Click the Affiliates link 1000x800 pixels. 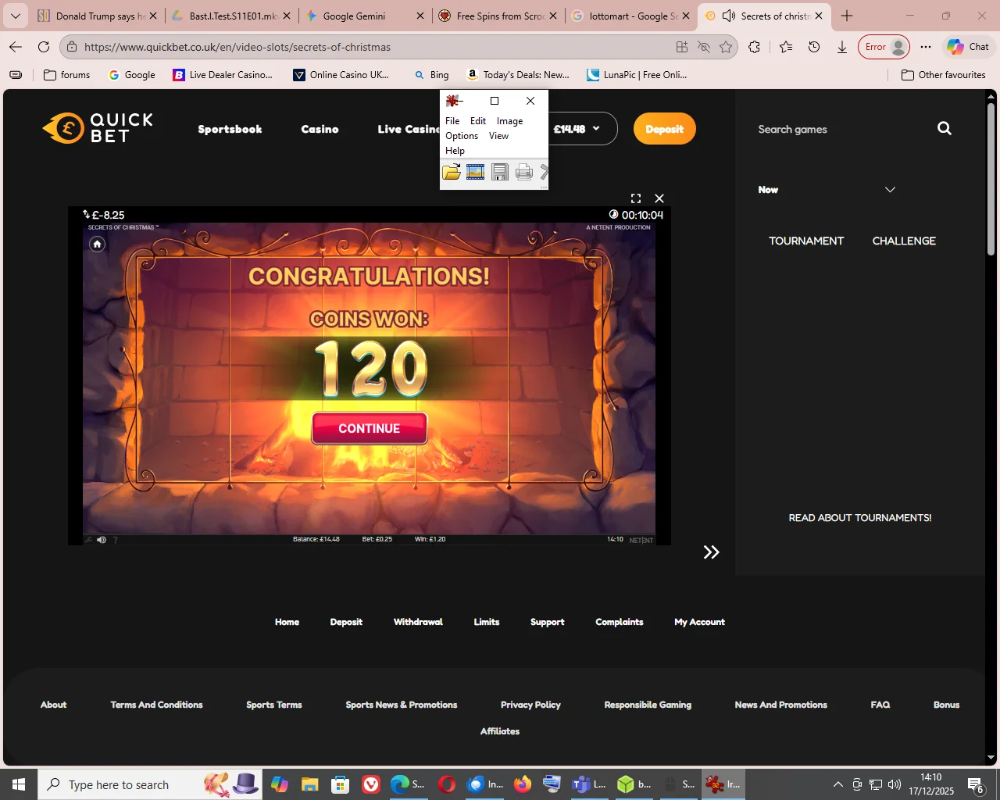pyautogui.click(x=500, y=731)
